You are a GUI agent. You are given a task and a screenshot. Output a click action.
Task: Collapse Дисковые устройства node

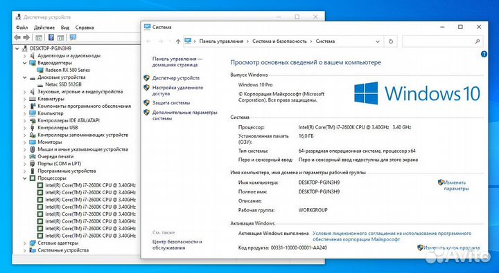tap(25, 77)
